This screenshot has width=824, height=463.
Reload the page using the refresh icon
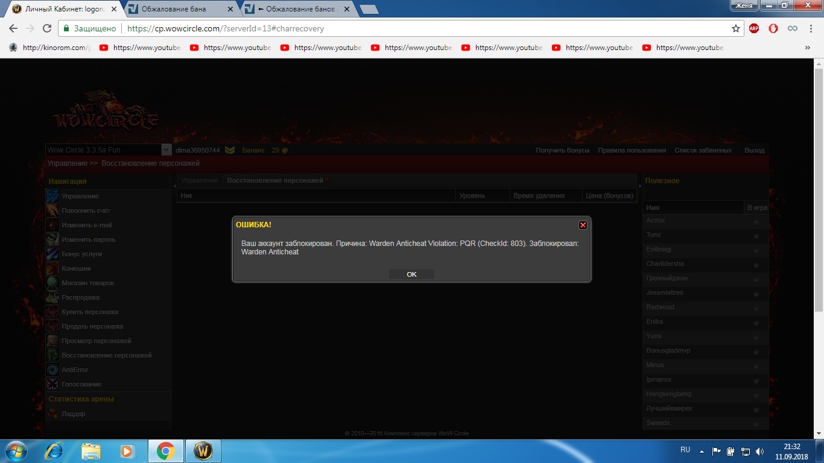click(47, 28)
